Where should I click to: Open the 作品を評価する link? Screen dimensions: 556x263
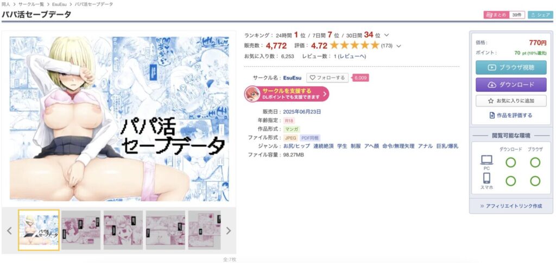pyautogui.click(x=511, y=115)
